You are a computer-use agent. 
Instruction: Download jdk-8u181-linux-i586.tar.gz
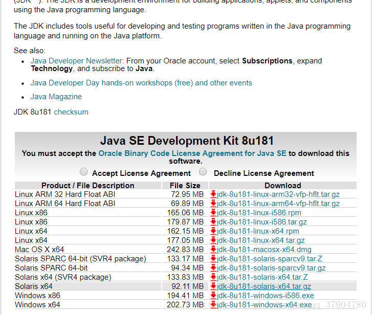[261, 222]
